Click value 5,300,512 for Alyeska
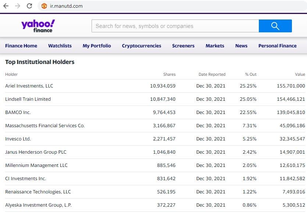 pyautogui.click(x=294, y=205)
